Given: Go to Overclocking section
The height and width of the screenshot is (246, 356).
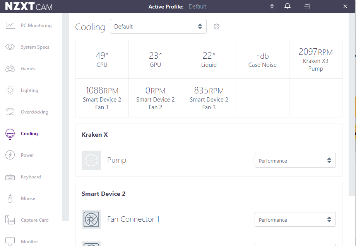Looking at the screenshot, I should [34, 112].
